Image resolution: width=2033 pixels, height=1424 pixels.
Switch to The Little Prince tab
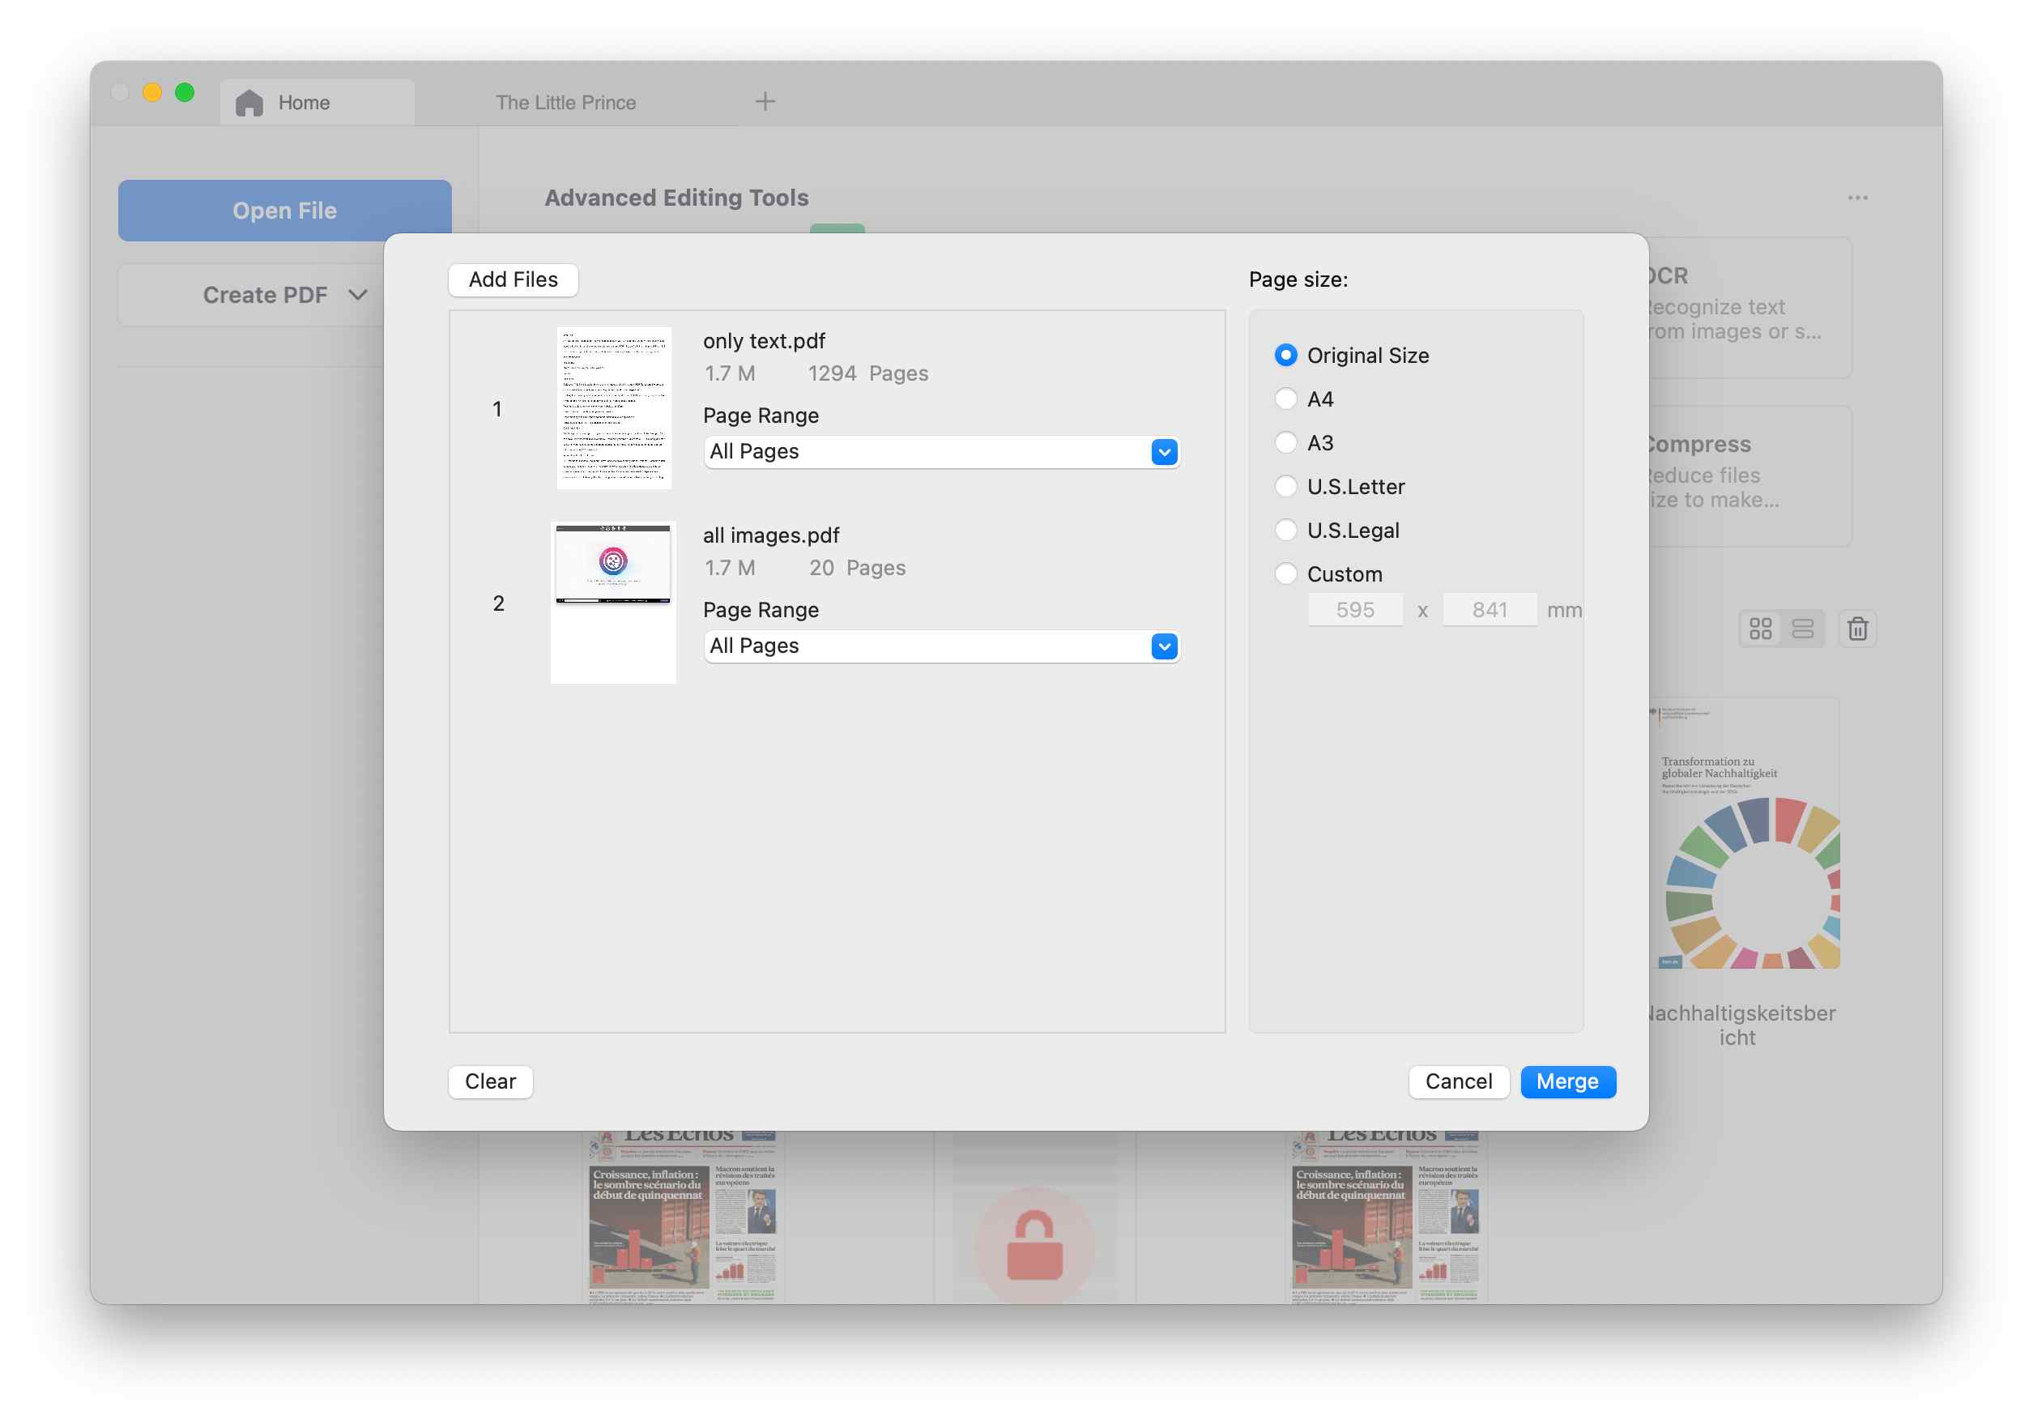pos(565,103)
